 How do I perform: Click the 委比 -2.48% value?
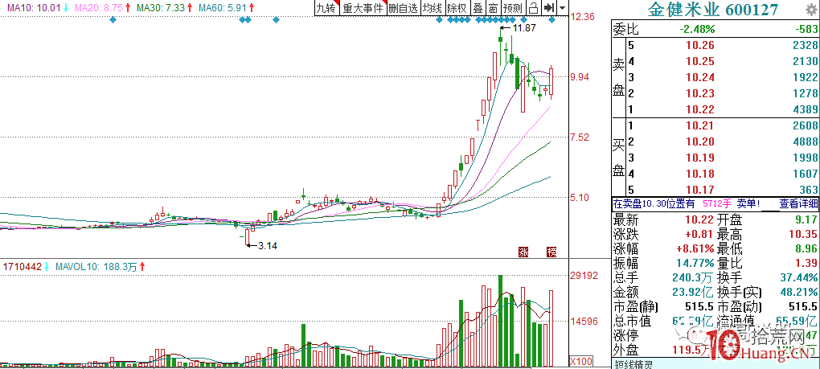(x=696, y=29)
